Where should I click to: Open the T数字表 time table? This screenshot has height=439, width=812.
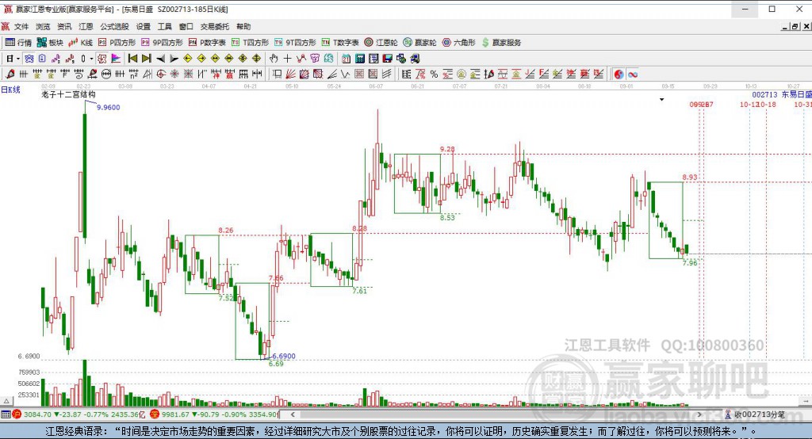[x=340, y=43]
